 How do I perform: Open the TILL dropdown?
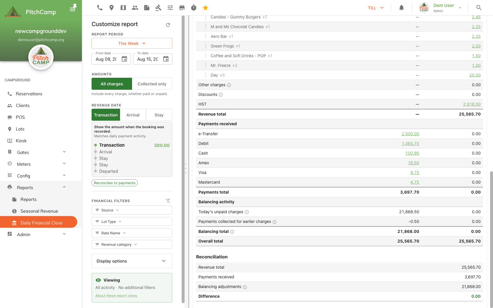(x=376, y=8)
